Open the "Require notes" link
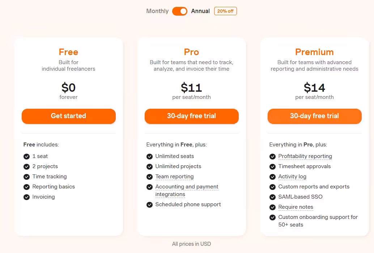The image size is (374, 253). 296,207
